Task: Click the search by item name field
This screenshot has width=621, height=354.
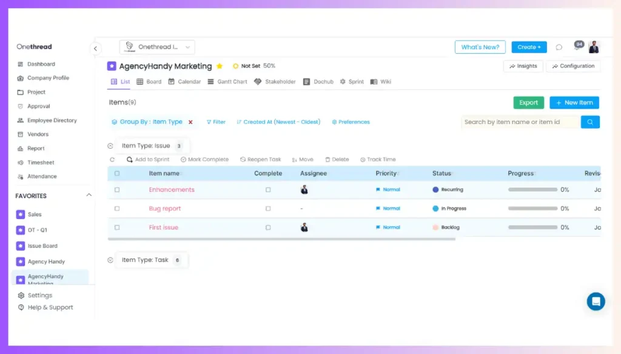Action: [x=521, y=122]
